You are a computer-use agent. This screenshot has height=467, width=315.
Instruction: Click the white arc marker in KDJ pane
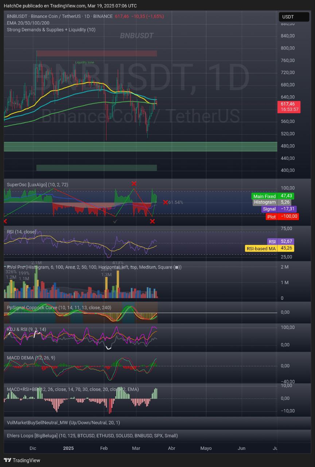tap(108, 348)
